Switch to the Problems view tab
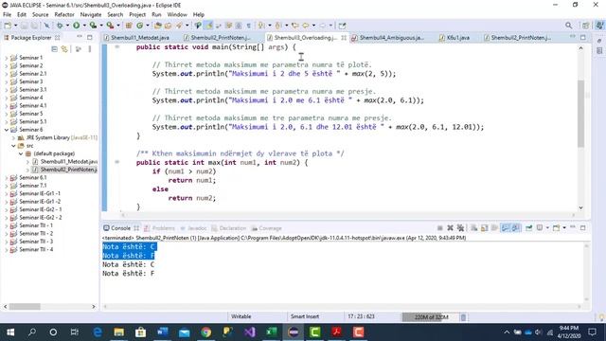The height and width of the screenshot is (341, 606). pyautogui.click(x=159, y=228)
